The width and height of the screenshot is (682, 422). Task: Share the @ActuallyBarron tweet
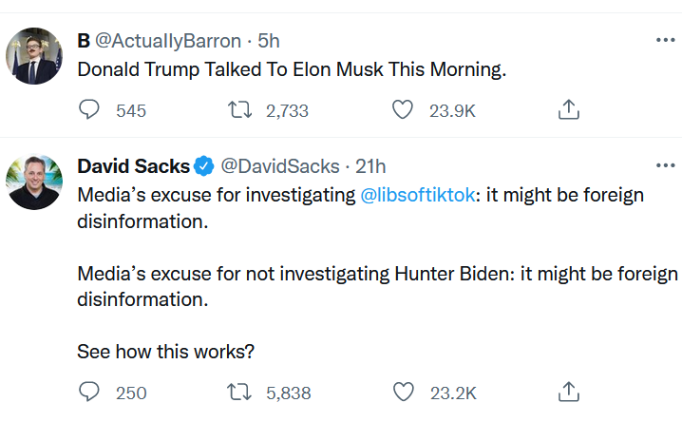(x=568, y=109)
